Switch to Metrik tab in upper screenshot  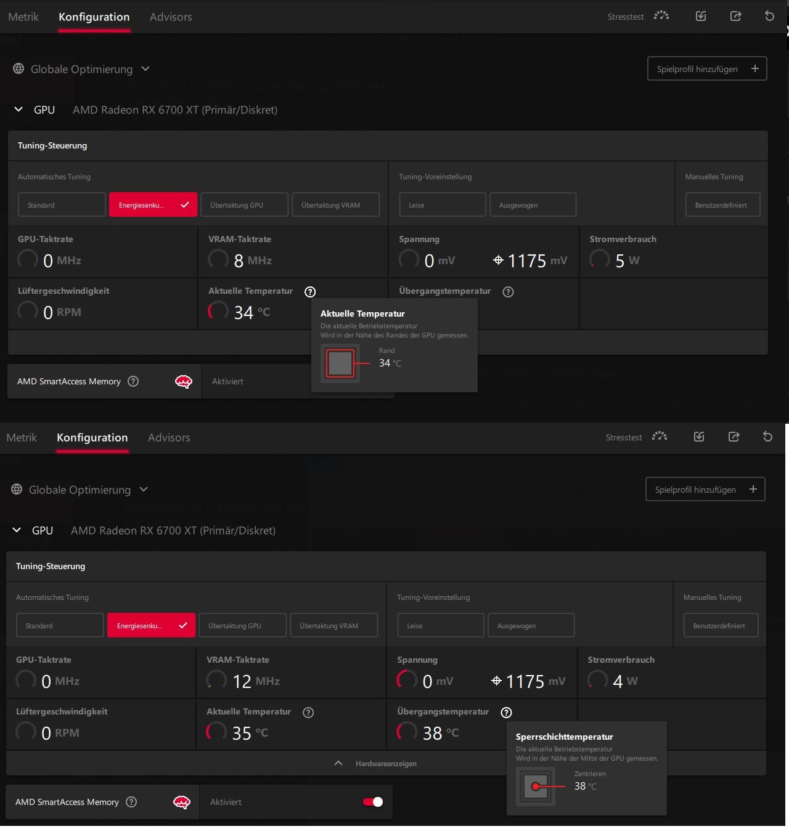(23, 17)
